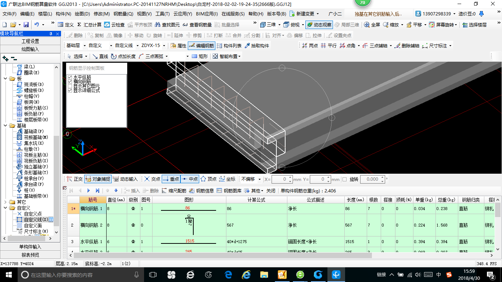
Task: Click 关闭 to close rebar editor
Action: [x=270, y=191]
